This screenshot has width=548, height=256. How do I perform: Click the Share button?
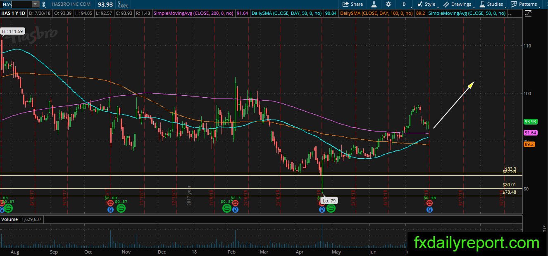353,4
